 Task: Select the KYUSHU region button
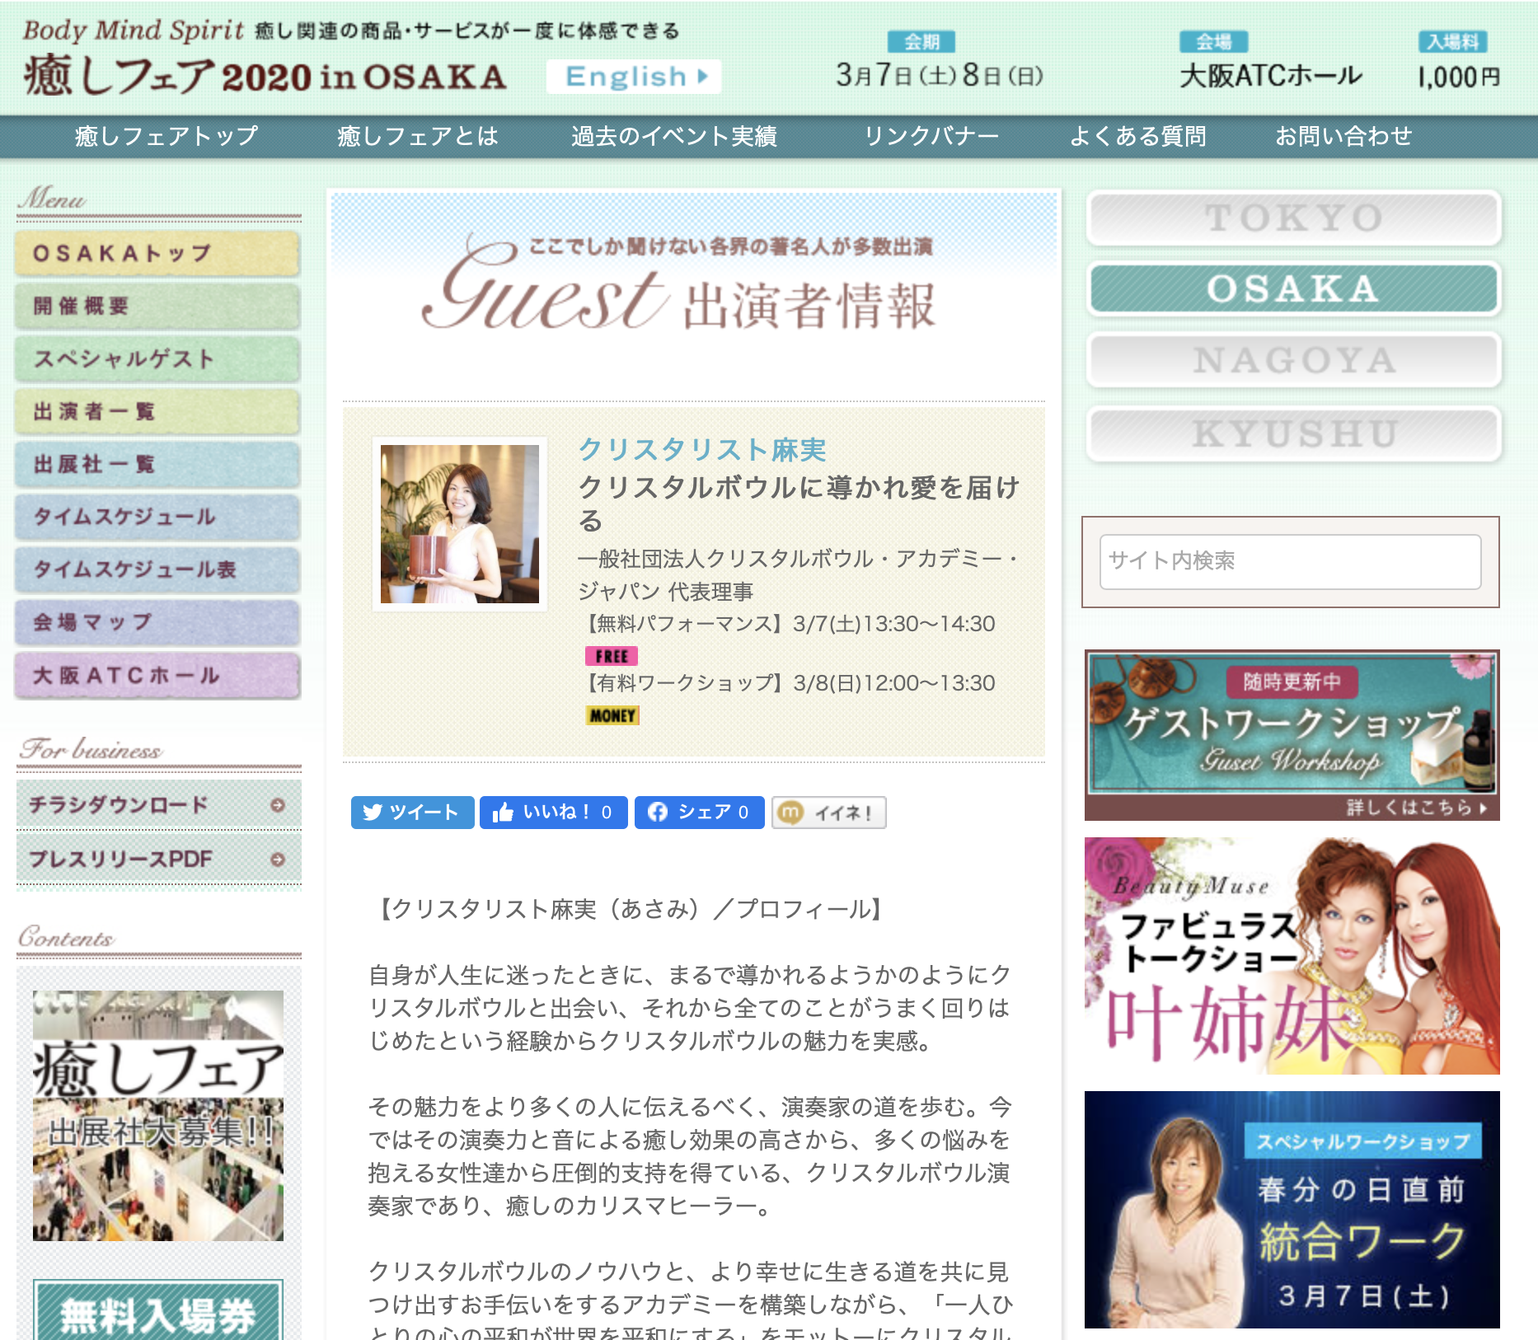tap(1294, 433)
